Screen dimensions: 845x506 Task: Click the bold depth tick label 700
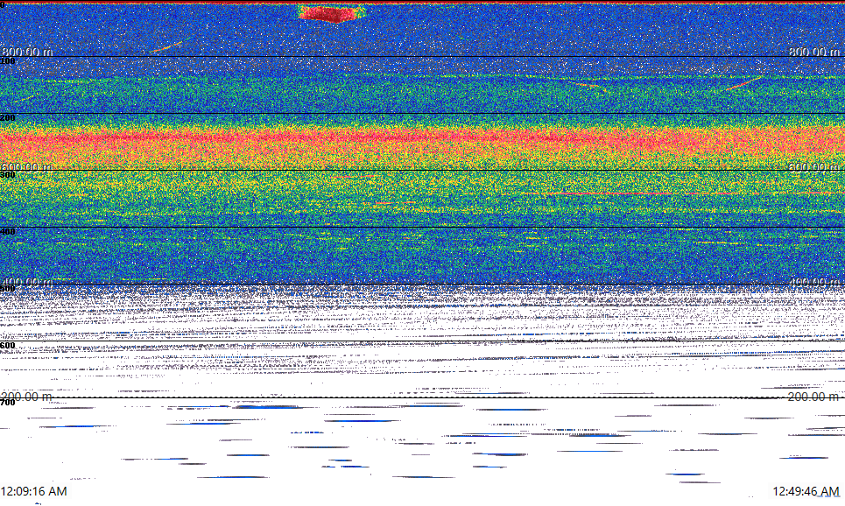point(8,403)
